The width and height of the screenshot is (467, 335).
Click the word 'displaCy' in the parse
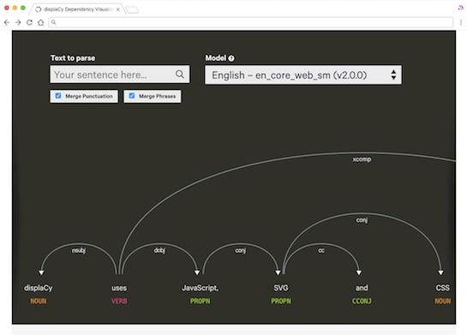point(38,288)
